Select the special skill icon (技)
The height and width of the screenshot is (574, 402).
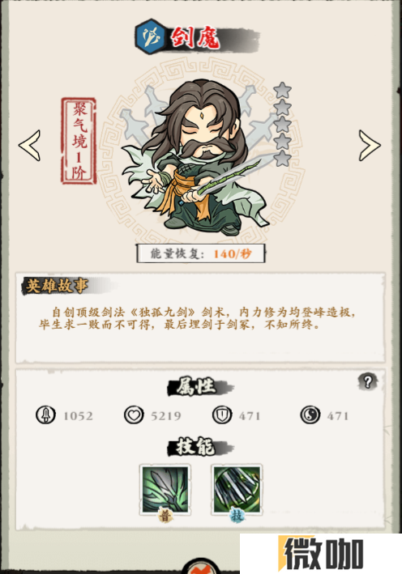237,491
